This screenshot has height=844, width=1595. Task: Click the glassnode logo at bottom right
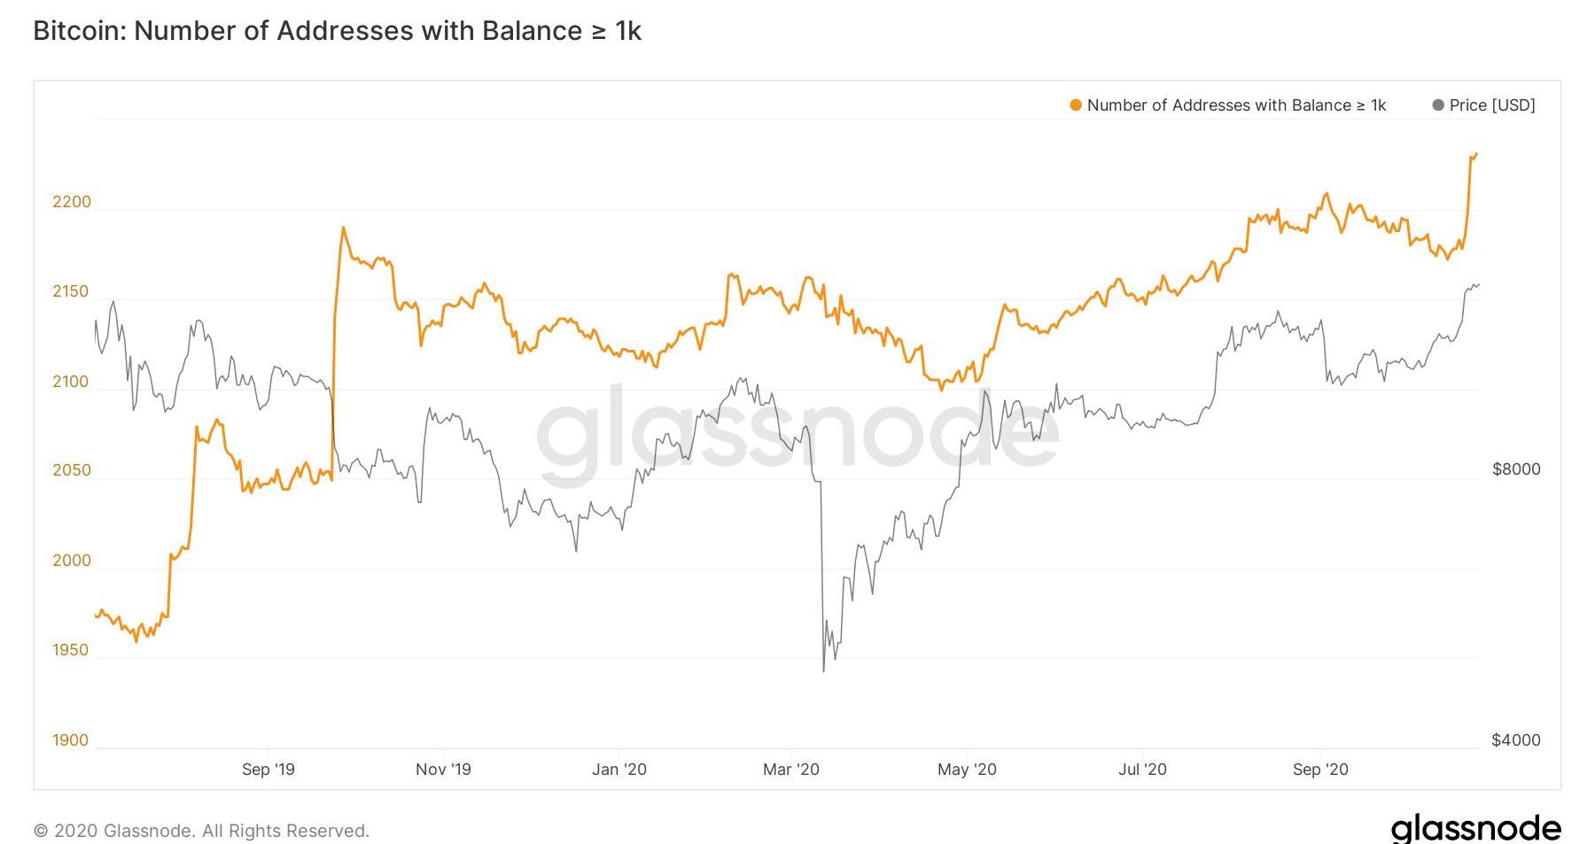pos(1475,829)
